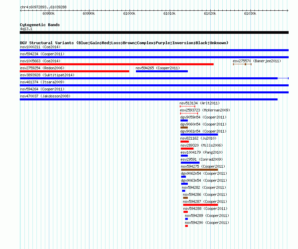Click the thin red esv2593723 glyph
The width and height of the screenshot is (298, 249).
point(189,113)
